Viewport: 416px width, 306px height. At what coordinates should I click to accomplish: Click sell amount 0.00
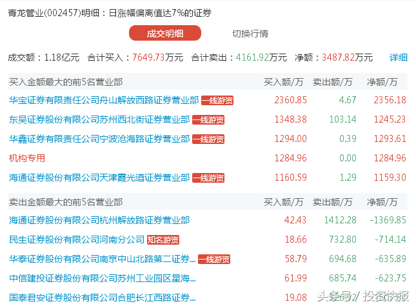click(x=348, y=158)
